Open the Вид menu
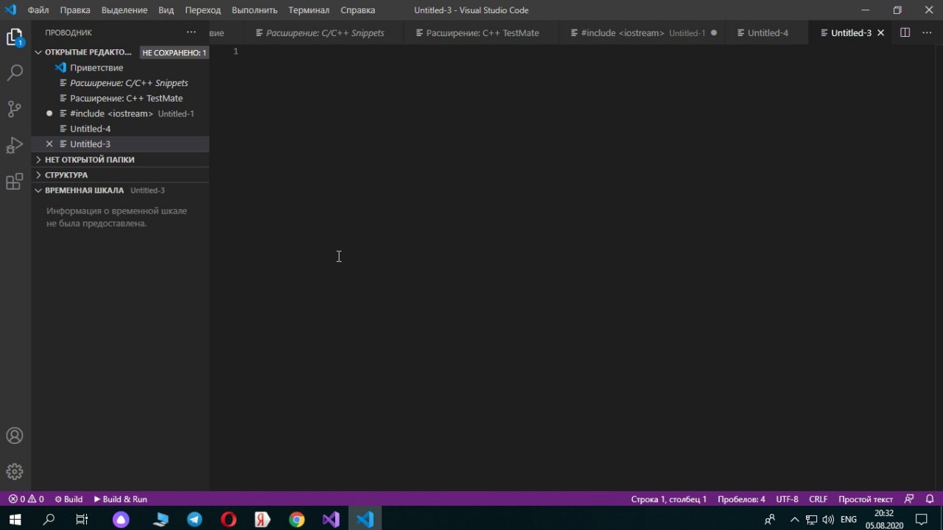Screen dimensions: 943x530 click(166, 10)
